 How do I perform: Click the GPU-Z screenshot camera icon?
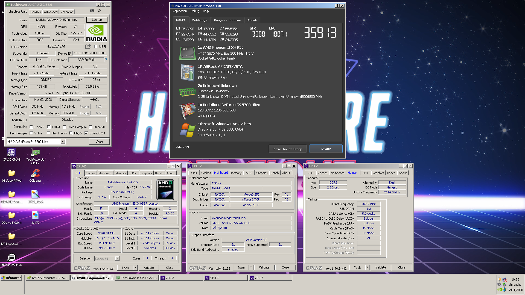[92, 10]
